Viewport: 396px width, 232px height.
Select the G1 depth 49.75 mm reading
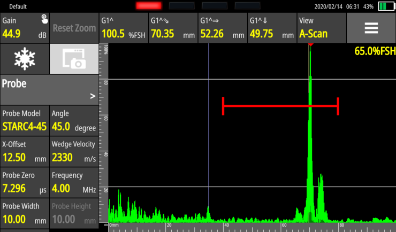(272, 28)
